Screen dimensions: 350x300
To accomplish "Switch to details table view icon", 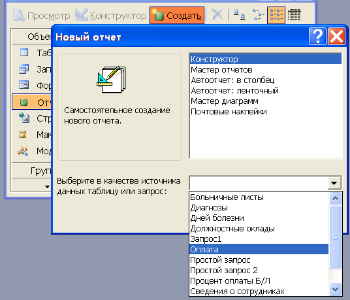I will (x=294, y=15).
